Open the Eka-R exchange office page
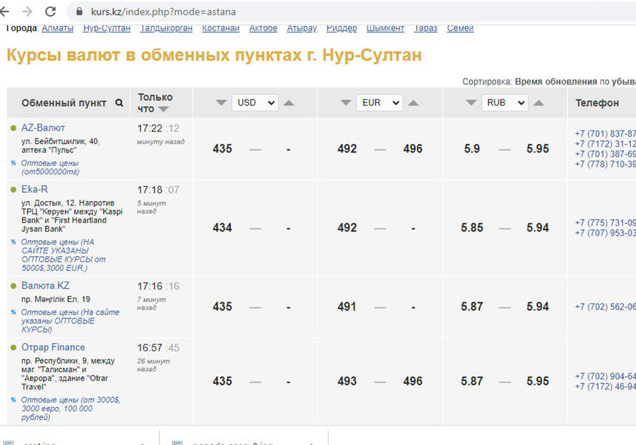Image resolution: width=636 pixels, height=445 pixels. 34,189
